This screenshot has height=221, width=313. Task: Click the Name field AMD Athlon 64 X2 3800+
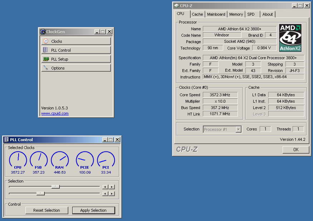pyautogui.click(x=240, y=29)
